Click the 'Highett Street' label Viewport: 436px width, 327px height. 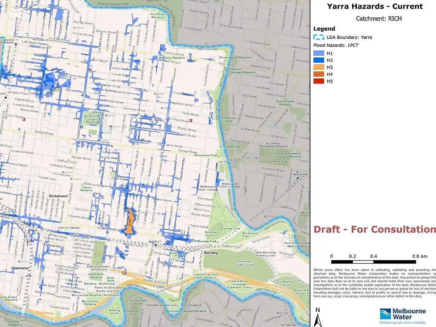pyautogui.click(x=24, y=100)
